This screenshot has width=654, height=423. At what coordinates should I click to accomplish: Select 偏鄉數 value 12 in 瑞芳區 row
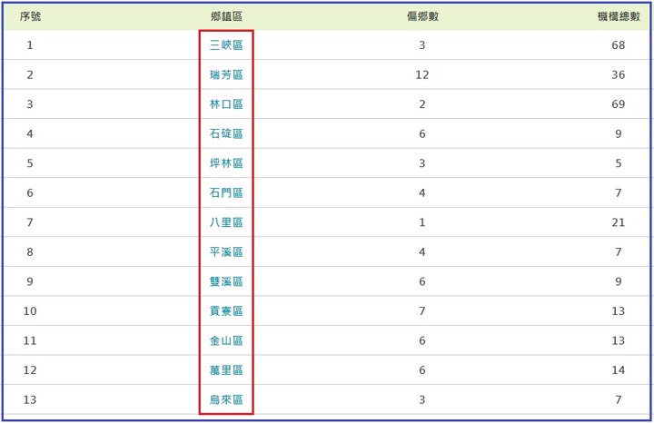click(422, 74)
